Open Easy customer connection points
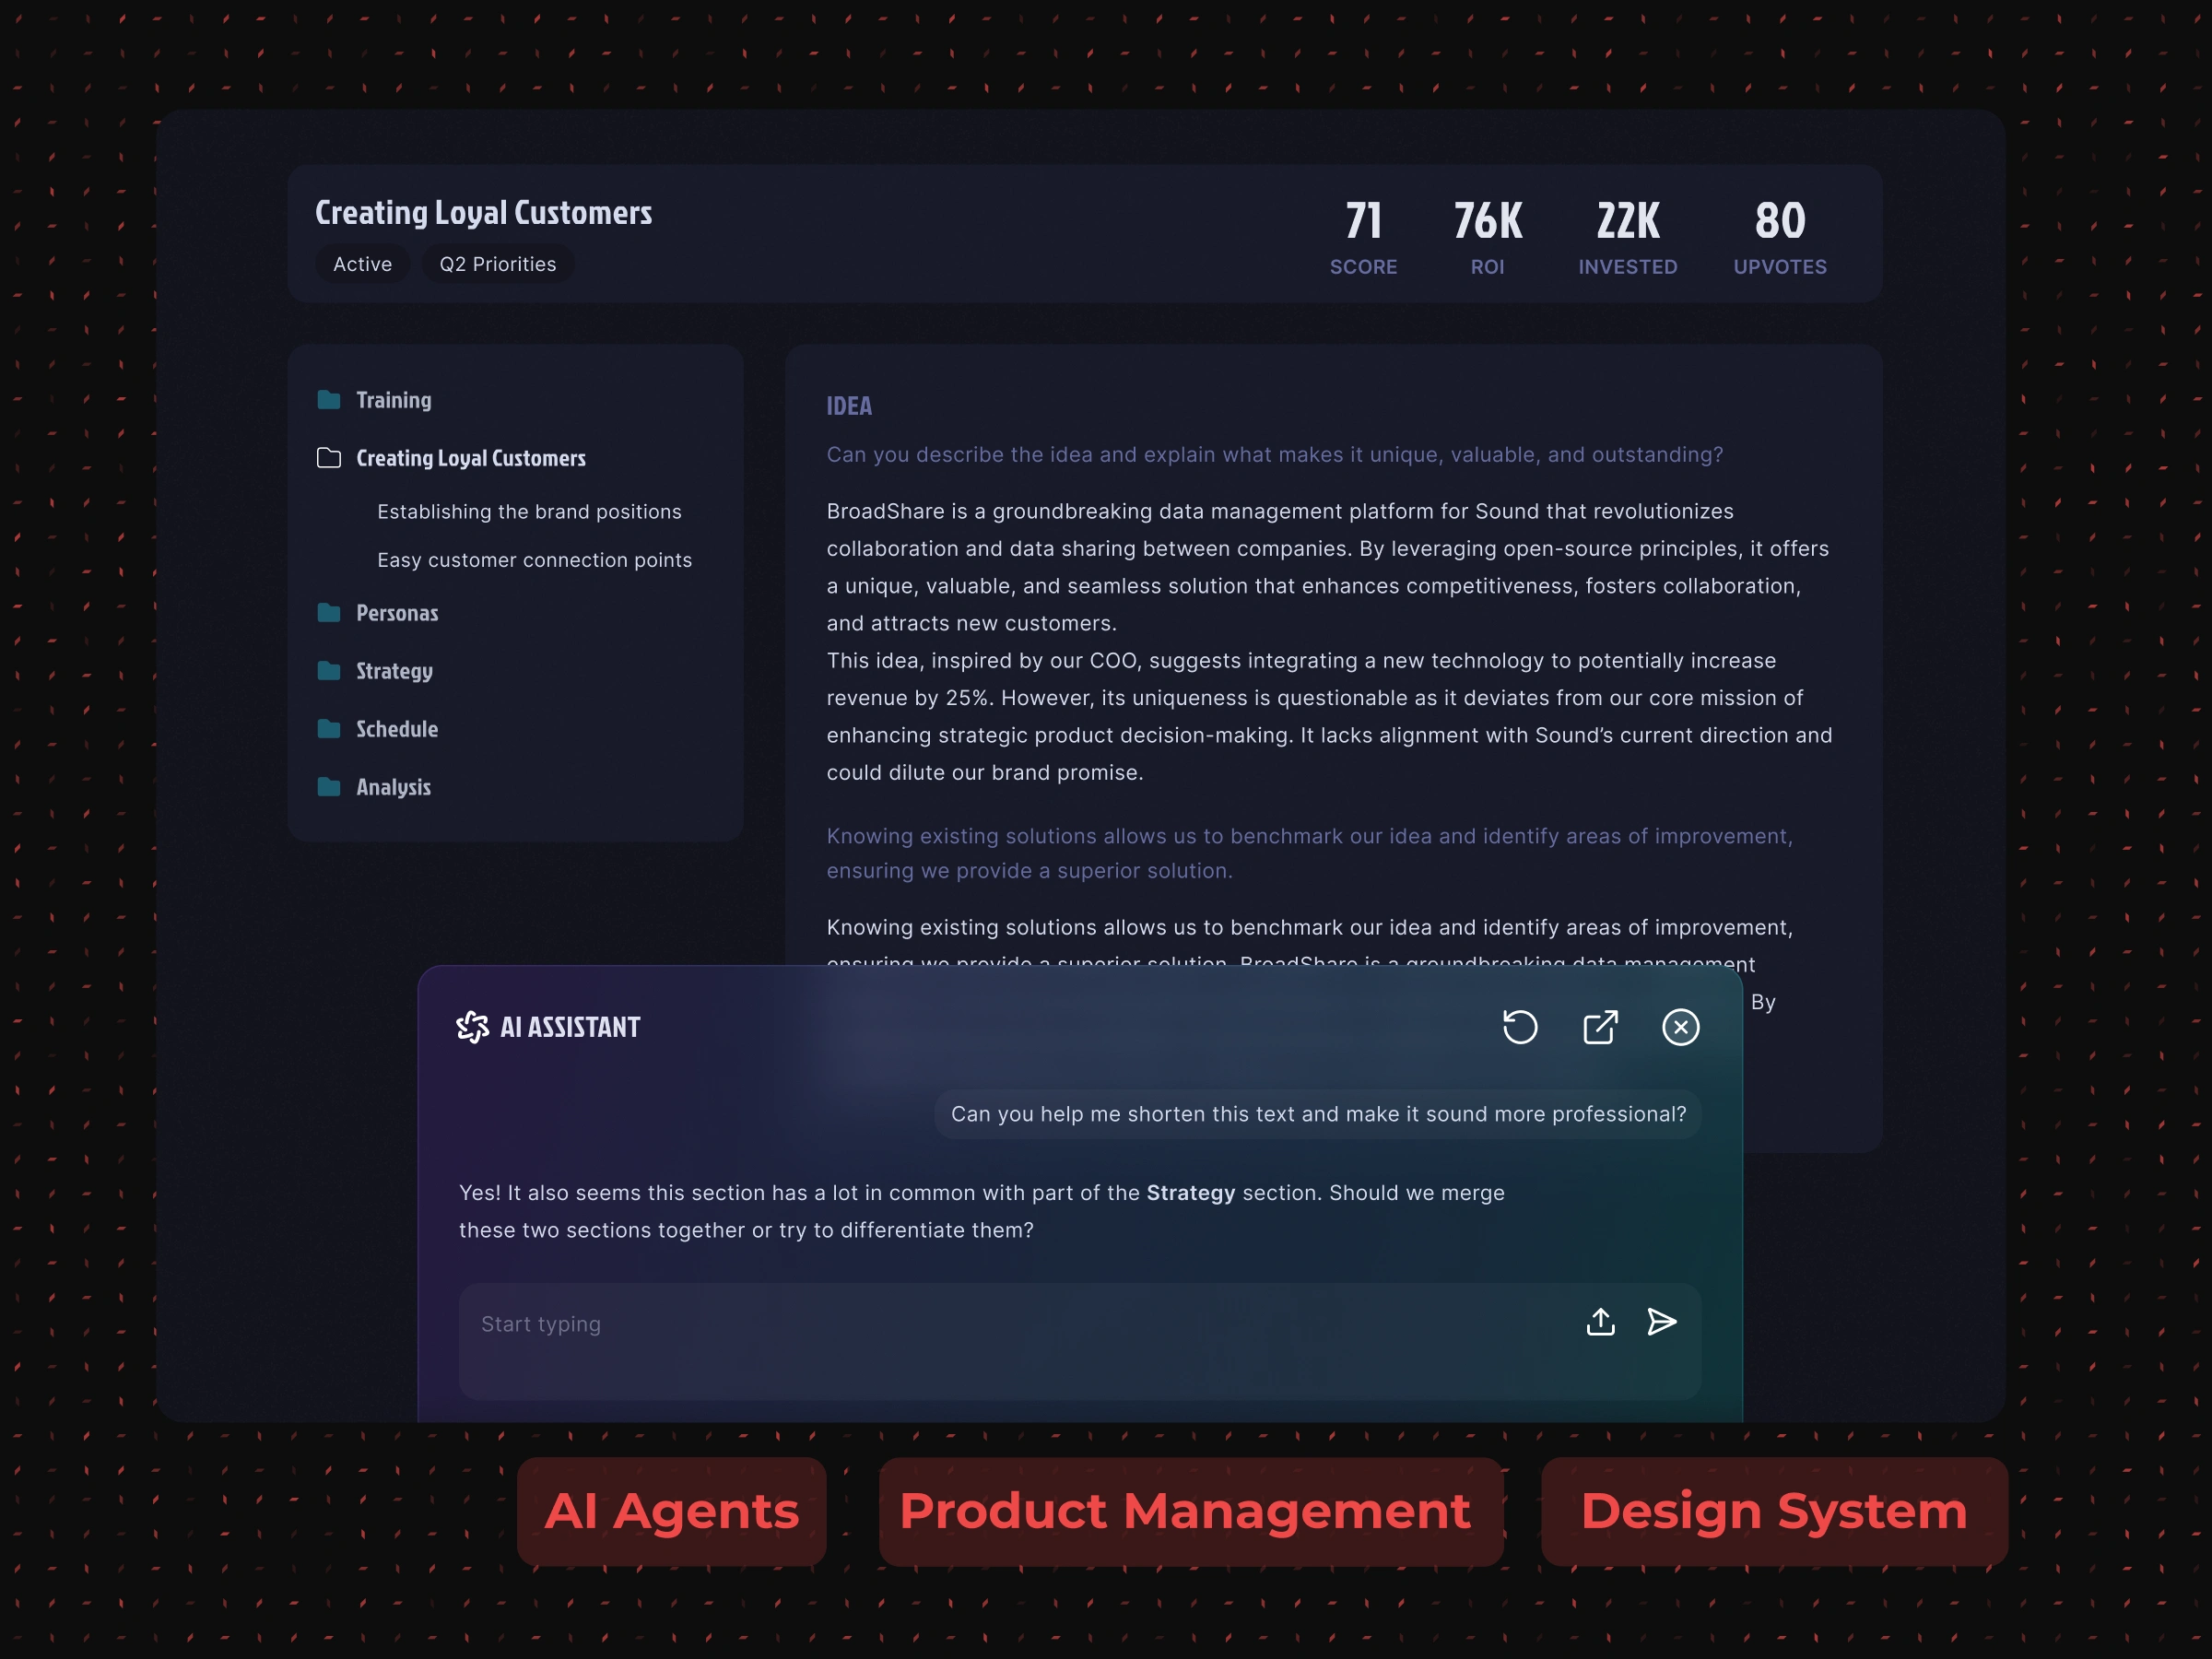The image size is (2212, 1659). tap(534, 560)
